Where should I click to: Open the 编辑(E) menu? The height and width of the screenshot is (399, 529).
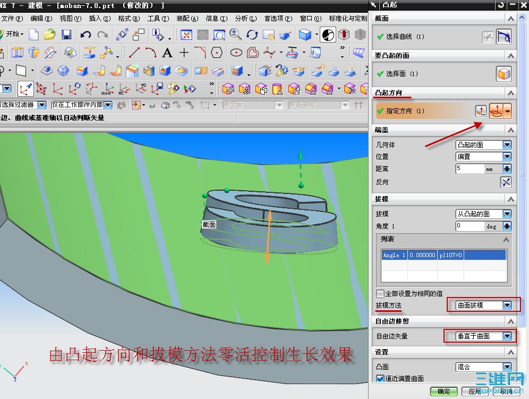point(41,19)
